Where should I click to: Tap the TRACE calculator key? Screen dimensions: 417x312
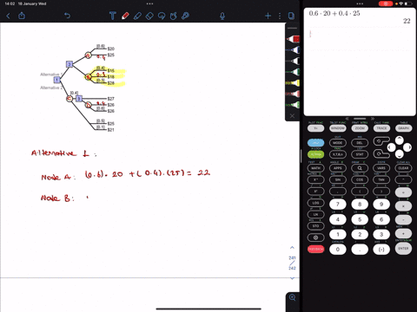[x=381, y=128]
